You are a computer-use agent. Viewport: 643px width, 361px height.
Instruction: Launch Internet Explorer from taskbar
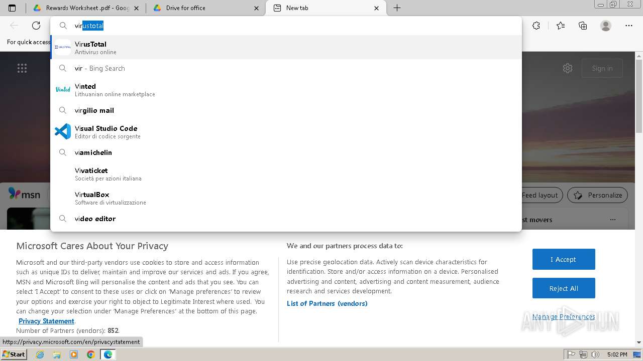coord(40,354)
